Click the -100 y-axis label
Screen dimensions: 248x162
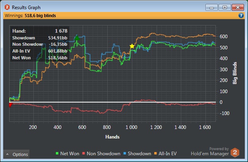coord(225,113)
